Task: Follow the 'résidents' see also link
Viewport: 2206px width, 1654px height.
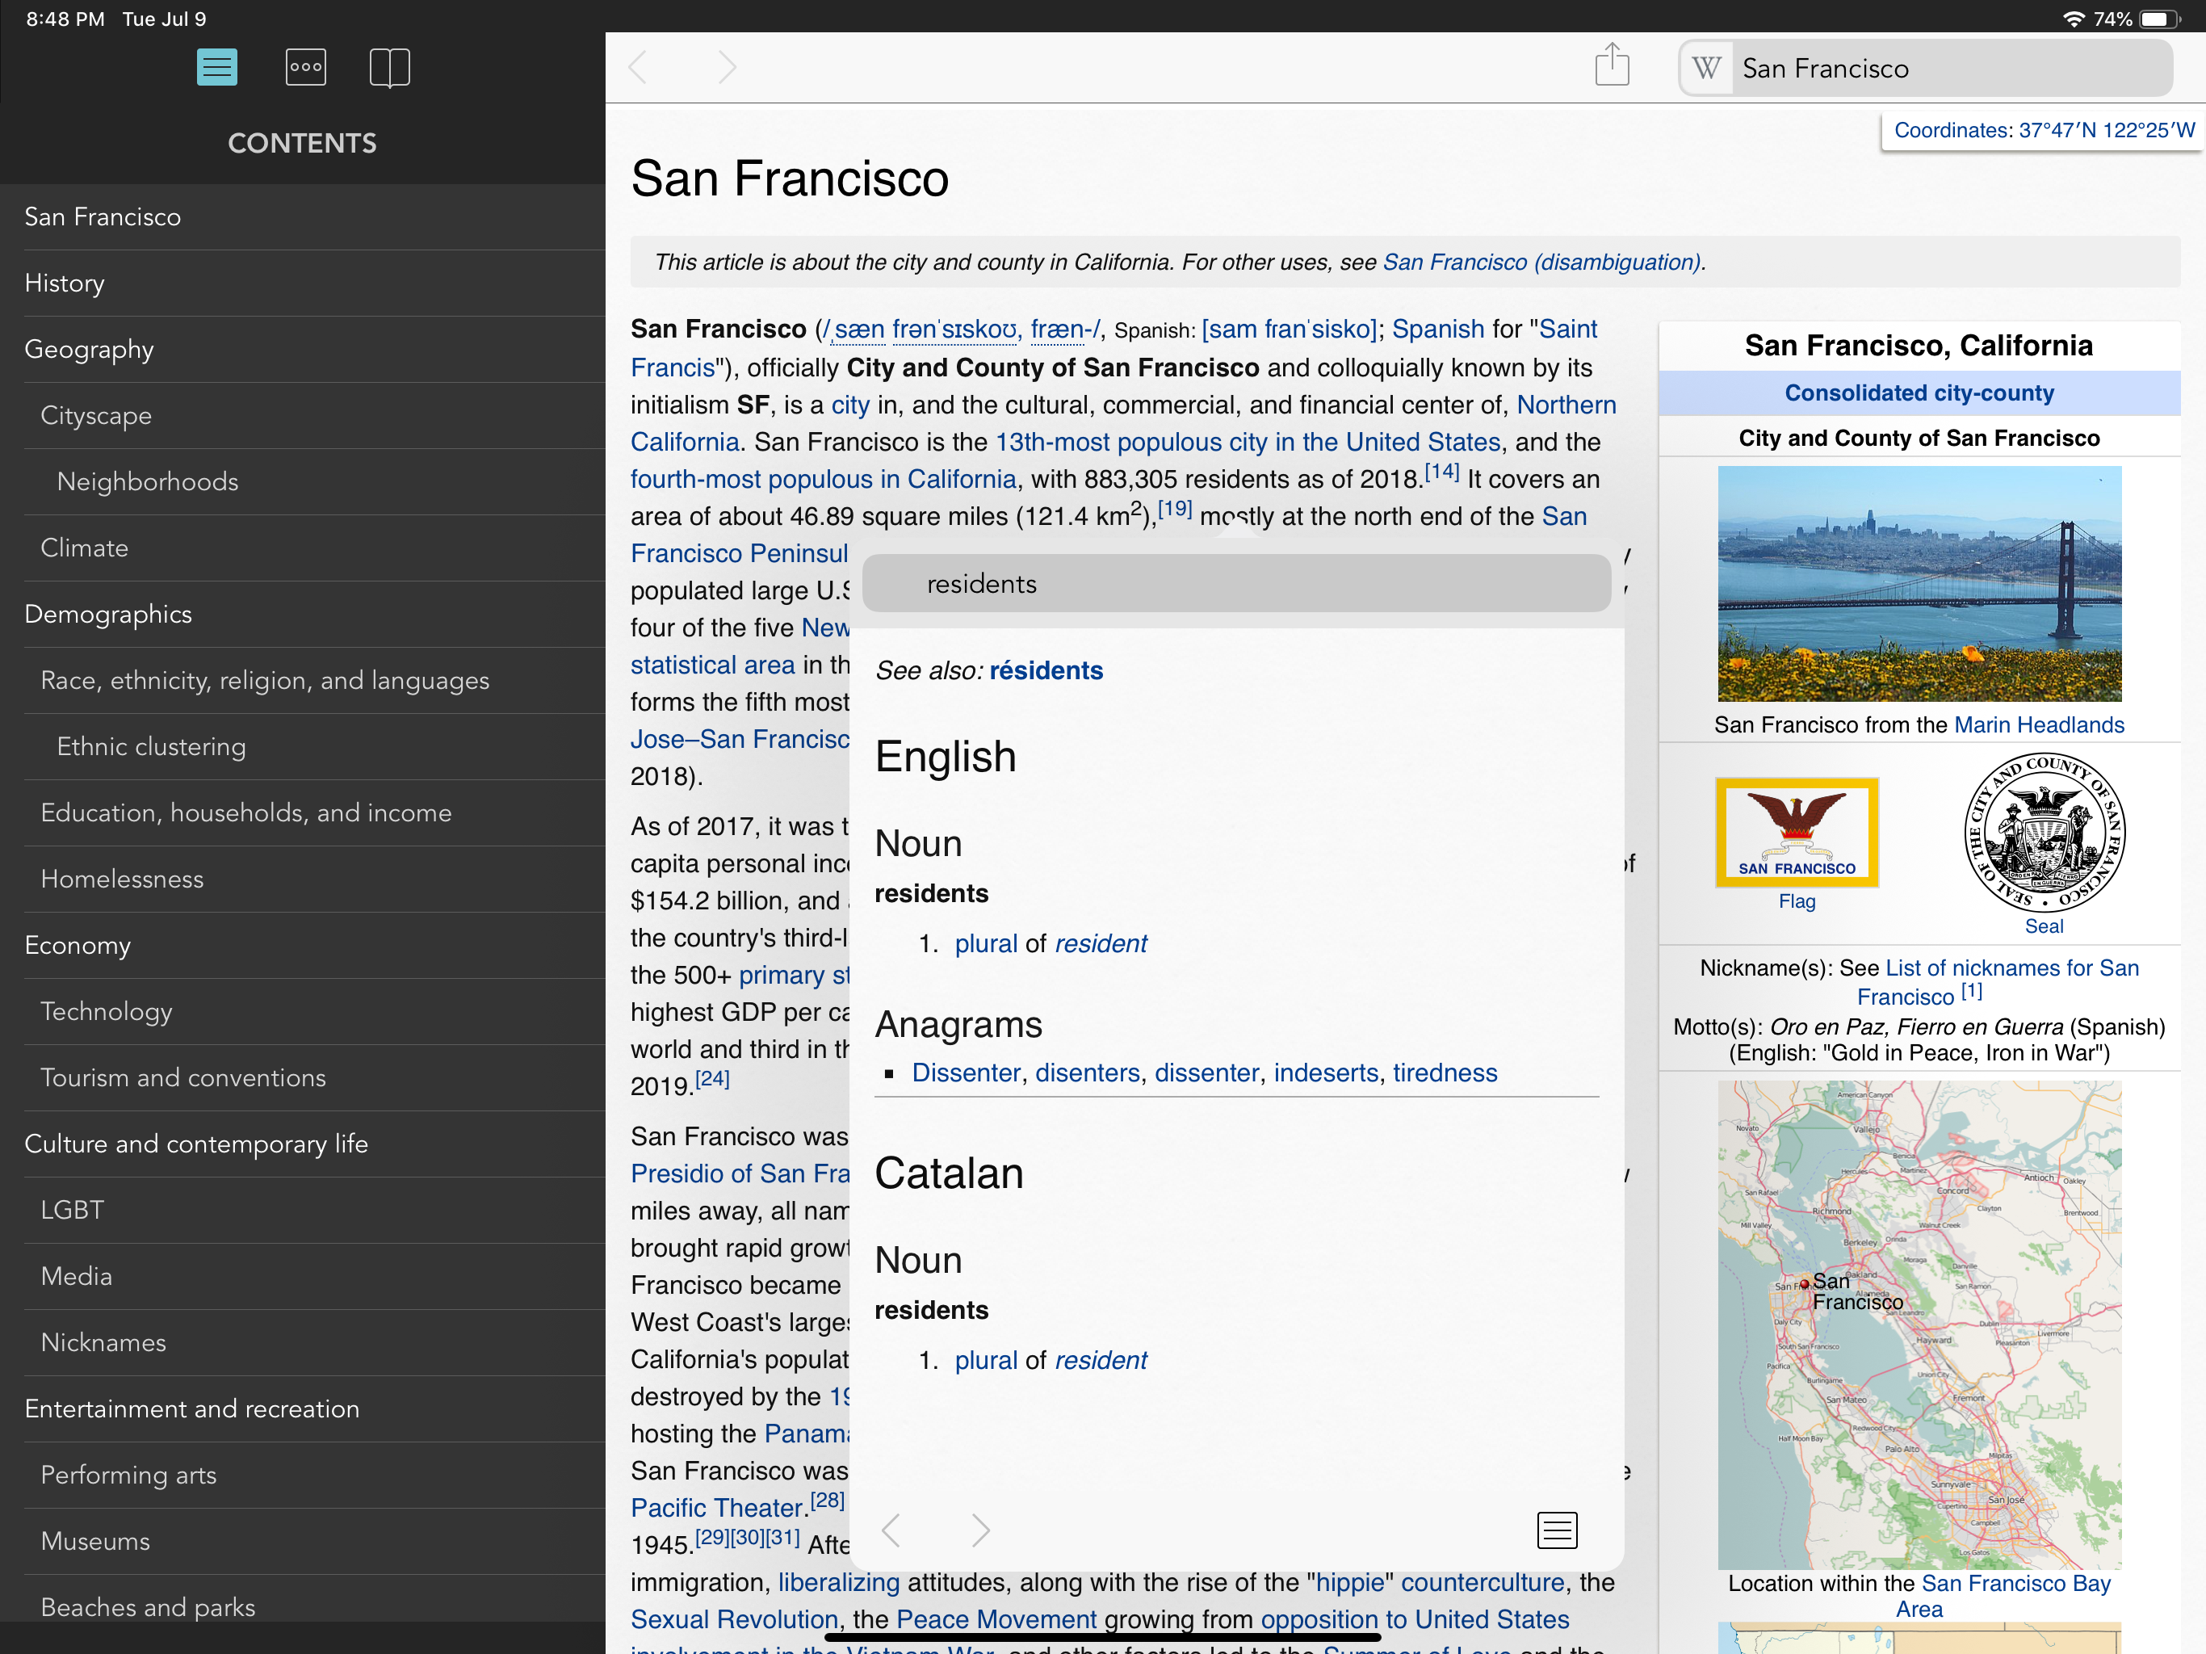Action: pyautogui.click(x=1046, y=670)
